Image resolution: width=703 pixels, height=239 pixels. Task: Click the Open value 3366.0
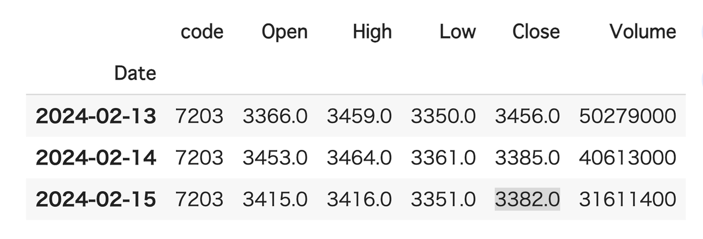[275, 117]
